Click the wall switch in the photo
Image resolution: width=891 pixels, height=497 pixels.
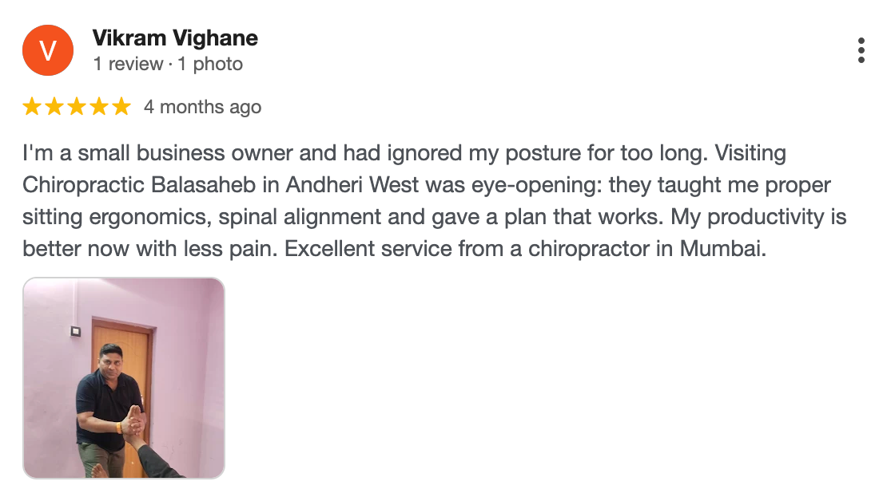(75, 331)
